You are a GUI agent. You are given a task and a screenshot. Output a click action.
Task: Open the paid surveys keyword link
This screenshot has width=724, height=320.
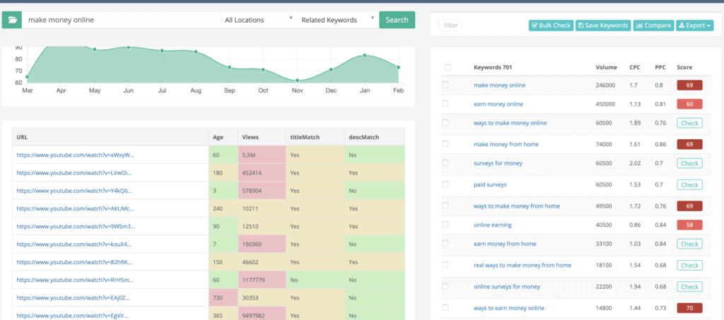click(490, 184)
